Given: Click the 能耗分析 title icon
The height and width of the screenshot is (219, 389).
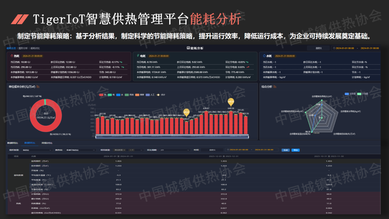Looking at the screenshot, I should click(x=188, y=48).
